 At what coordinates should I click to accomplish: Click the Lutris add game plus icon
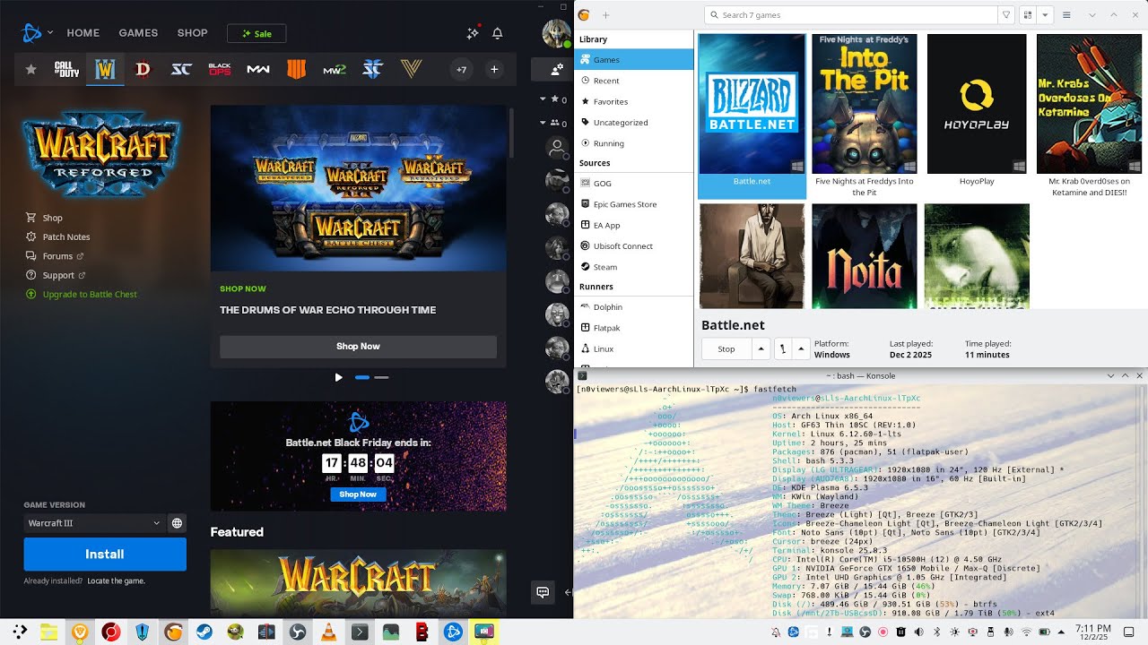606,15
